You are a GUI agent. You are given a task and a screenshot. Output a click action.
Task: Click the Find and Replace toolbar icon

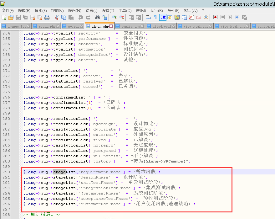[104, 17]
